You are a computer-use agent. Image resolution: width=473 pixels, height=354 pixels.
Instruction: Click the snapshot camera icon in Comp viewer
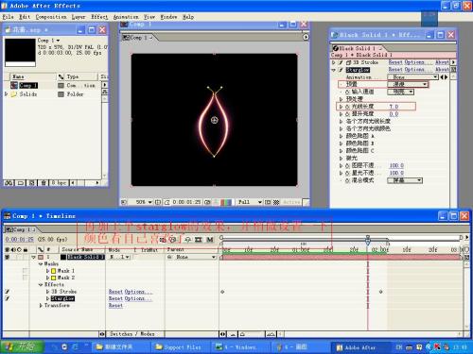207,202
